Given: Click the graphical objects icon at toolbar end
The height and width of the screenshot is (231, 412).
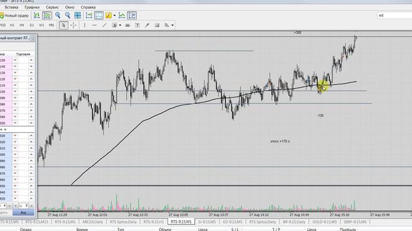Looking at the screenshot, I should 167,25.
